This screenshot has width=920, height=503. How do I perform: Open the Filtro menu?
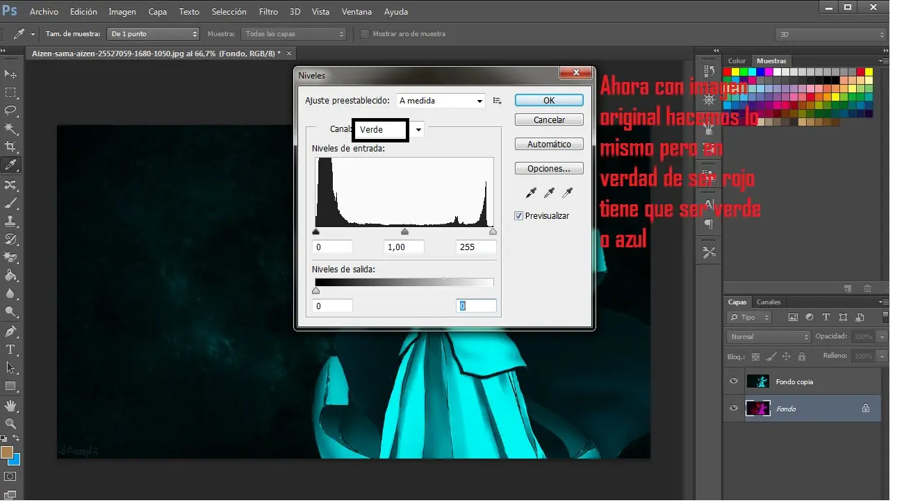(268, 12)
